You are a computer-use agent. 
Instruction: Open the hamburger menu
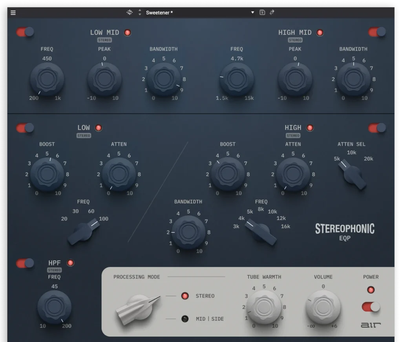point(13,13)
